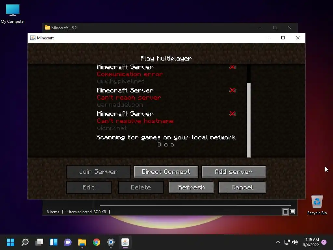
Task: Launch Google Chrome from taskbar
Action: click(96, 242)
